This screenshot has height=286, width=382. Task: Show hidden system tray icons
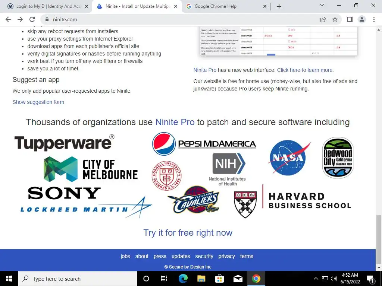316,279
